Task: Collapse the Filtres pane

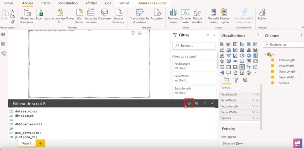Action: click(x=214, y=35)
